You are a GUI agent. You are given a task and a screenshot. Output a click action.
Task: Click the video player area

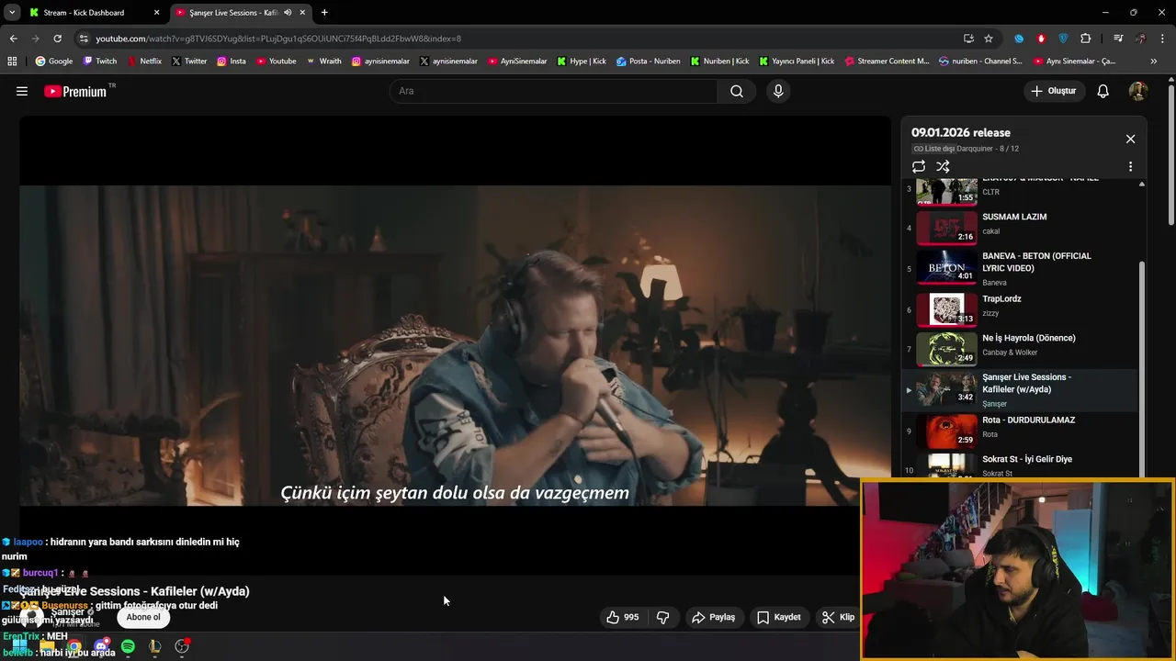(x=455, y=344)
